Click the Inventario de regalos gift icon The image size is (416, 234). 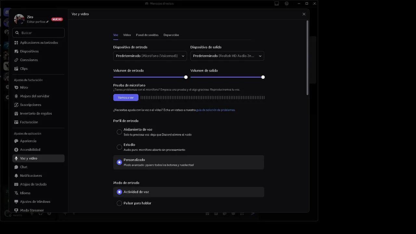(17, 113)
